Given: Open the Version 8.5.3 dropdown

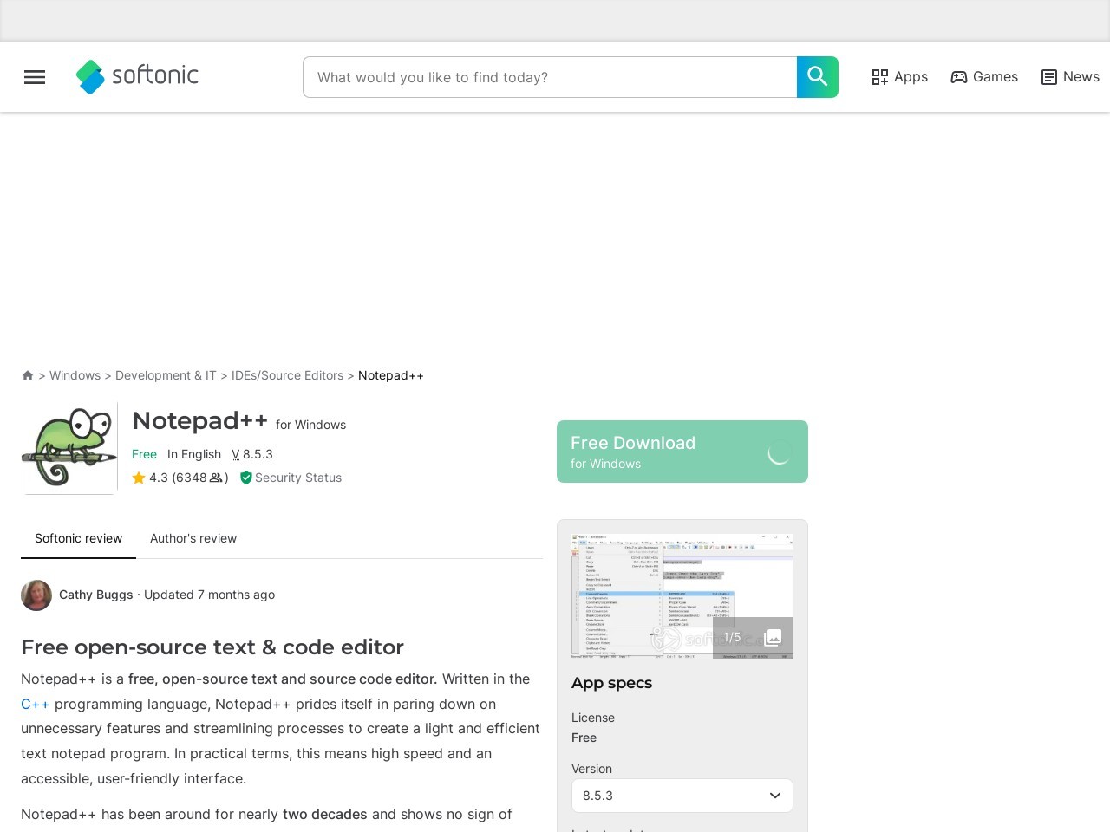Looking at the screenshot, I should [x=682, y=796].
